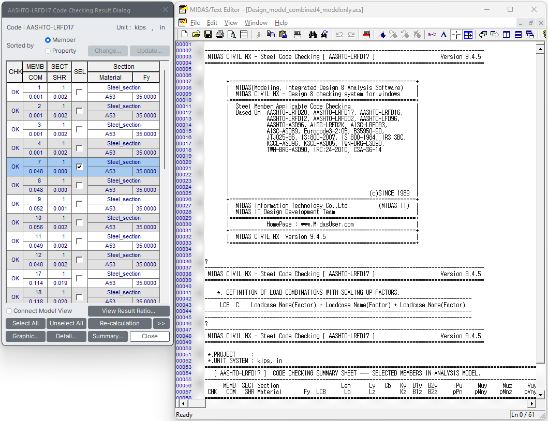Click the Graphic... button
Viewport: 548px width, 421px height.
point(25,336)
